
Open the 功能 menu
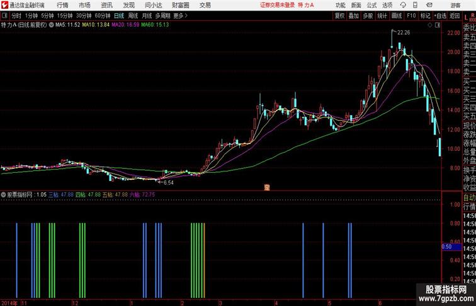coord(341,5)
